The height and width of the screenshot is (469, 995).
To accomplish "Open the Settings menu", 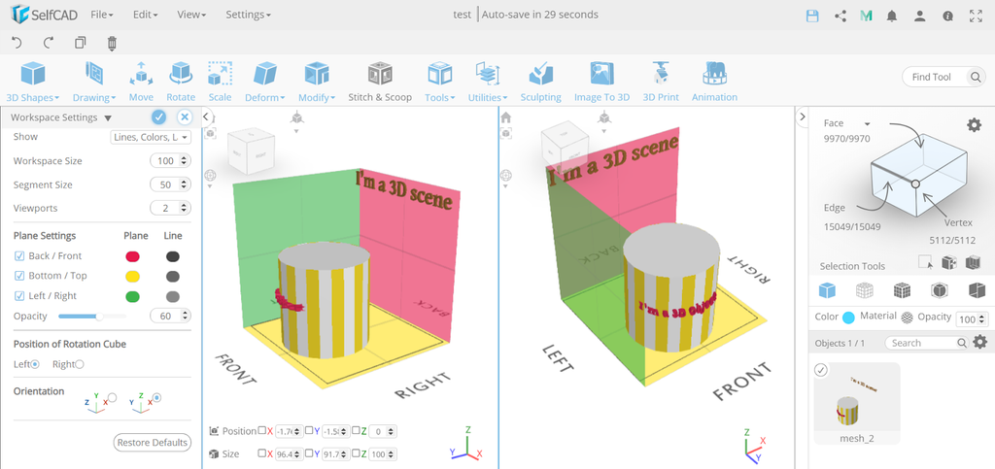I will pyautogui.click(x=248, y=15).
